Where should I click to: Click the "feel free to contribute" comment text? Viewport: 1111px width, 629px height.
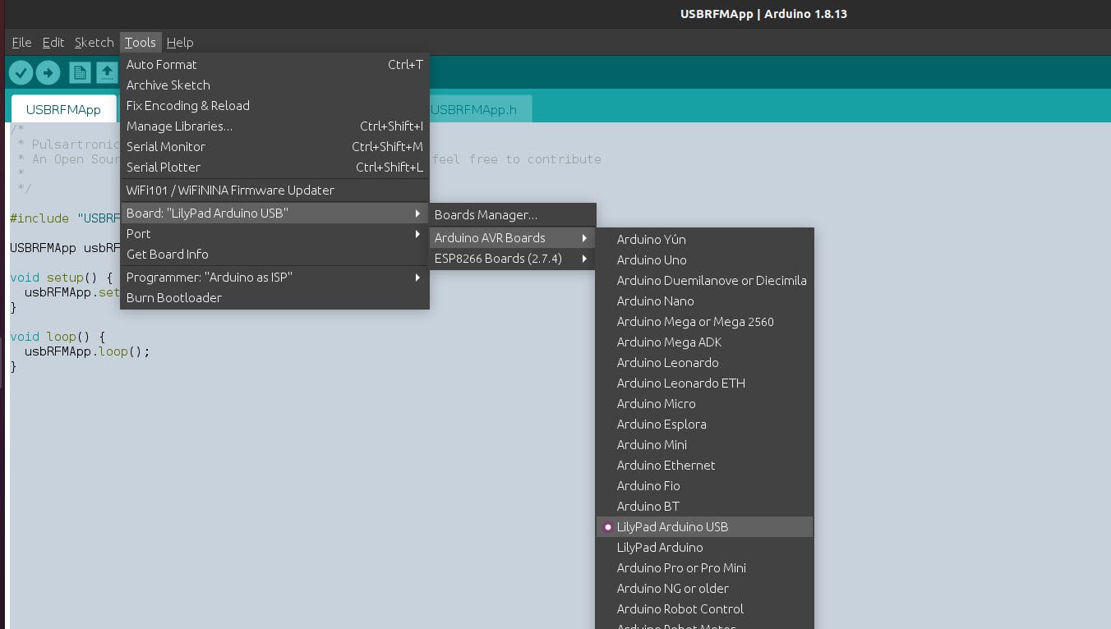[x=517, y=159]
